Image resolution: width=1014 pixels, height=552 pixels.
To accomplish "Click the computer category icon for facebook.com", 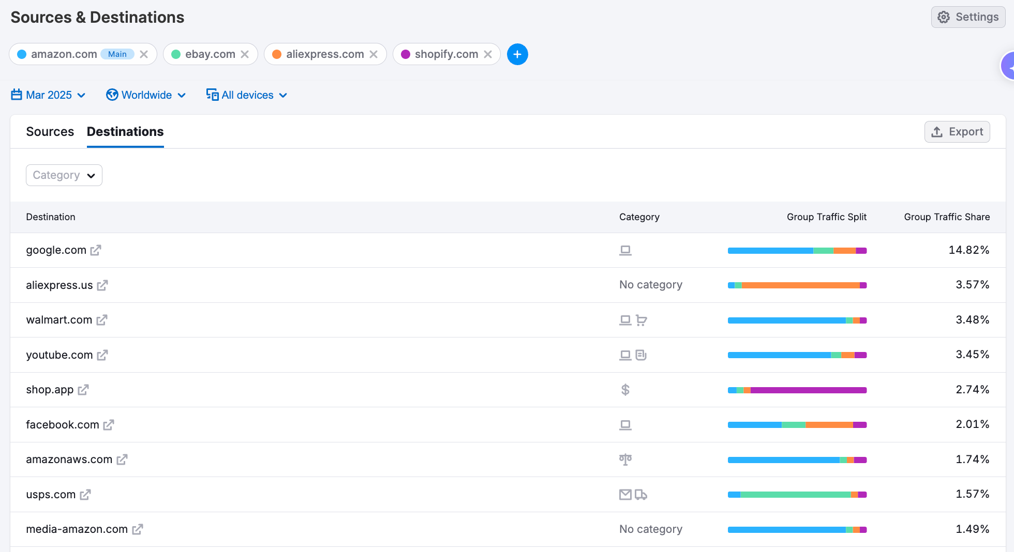I will tap(625, 424).
